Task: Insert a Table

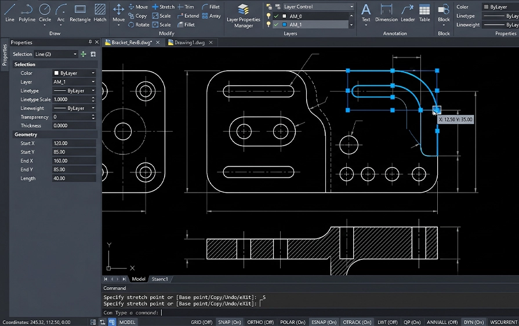Action: (x=424, y=13)
